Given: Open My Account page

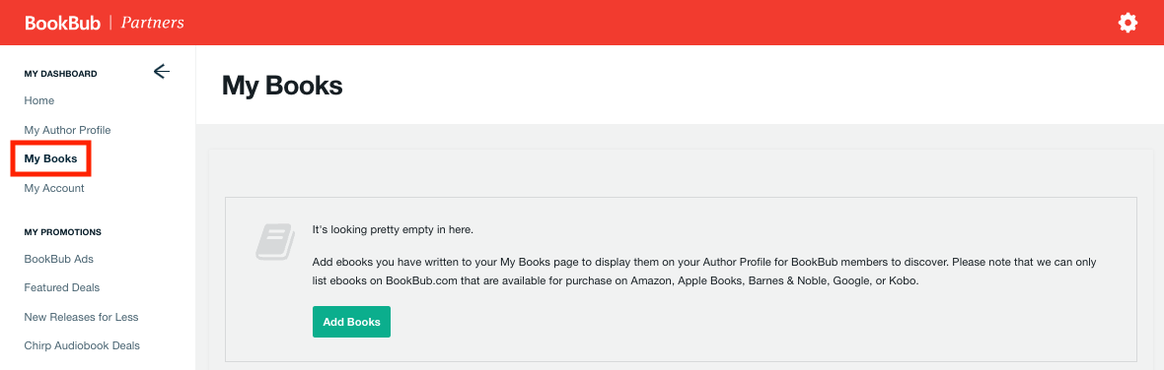Looking at the screenshot, I should [x=54, y=188].
